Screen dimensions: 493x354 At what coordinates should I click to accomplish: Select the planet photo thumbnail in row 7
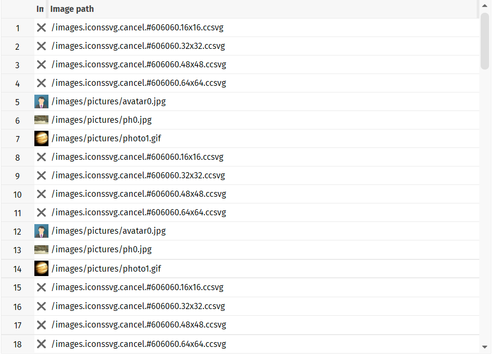41,139
